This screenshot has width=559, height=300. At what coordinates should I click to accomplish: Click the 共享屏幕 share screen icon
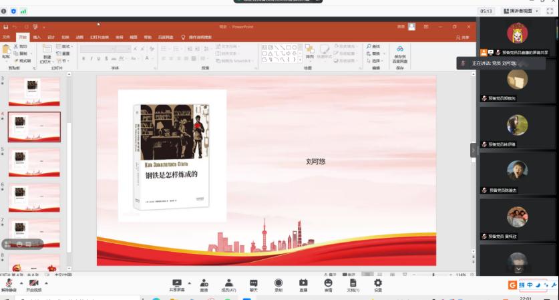coord(177,283)
